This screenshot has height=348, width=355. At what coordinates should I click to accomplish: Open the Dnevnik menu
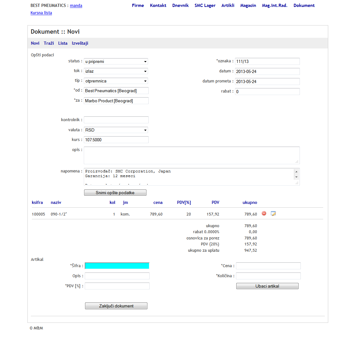click(180, 5)
